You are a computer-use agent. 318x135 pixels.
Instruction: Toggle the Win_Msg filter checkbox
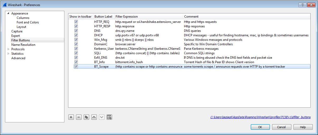(76, 40)
